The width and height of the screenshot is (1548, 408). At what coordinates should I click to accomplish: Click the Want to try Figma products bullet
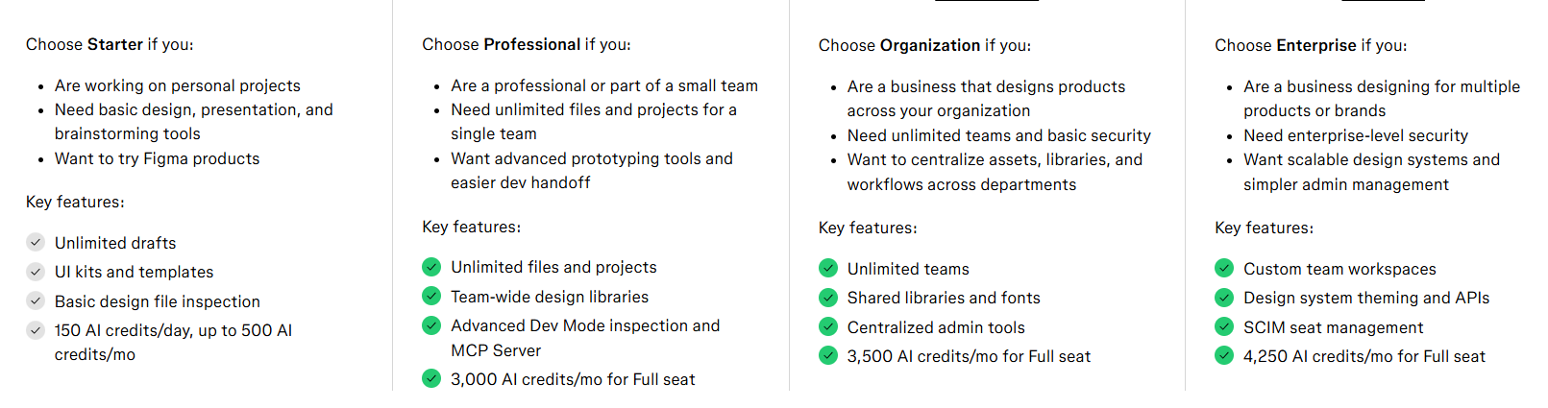pos(157,158)
